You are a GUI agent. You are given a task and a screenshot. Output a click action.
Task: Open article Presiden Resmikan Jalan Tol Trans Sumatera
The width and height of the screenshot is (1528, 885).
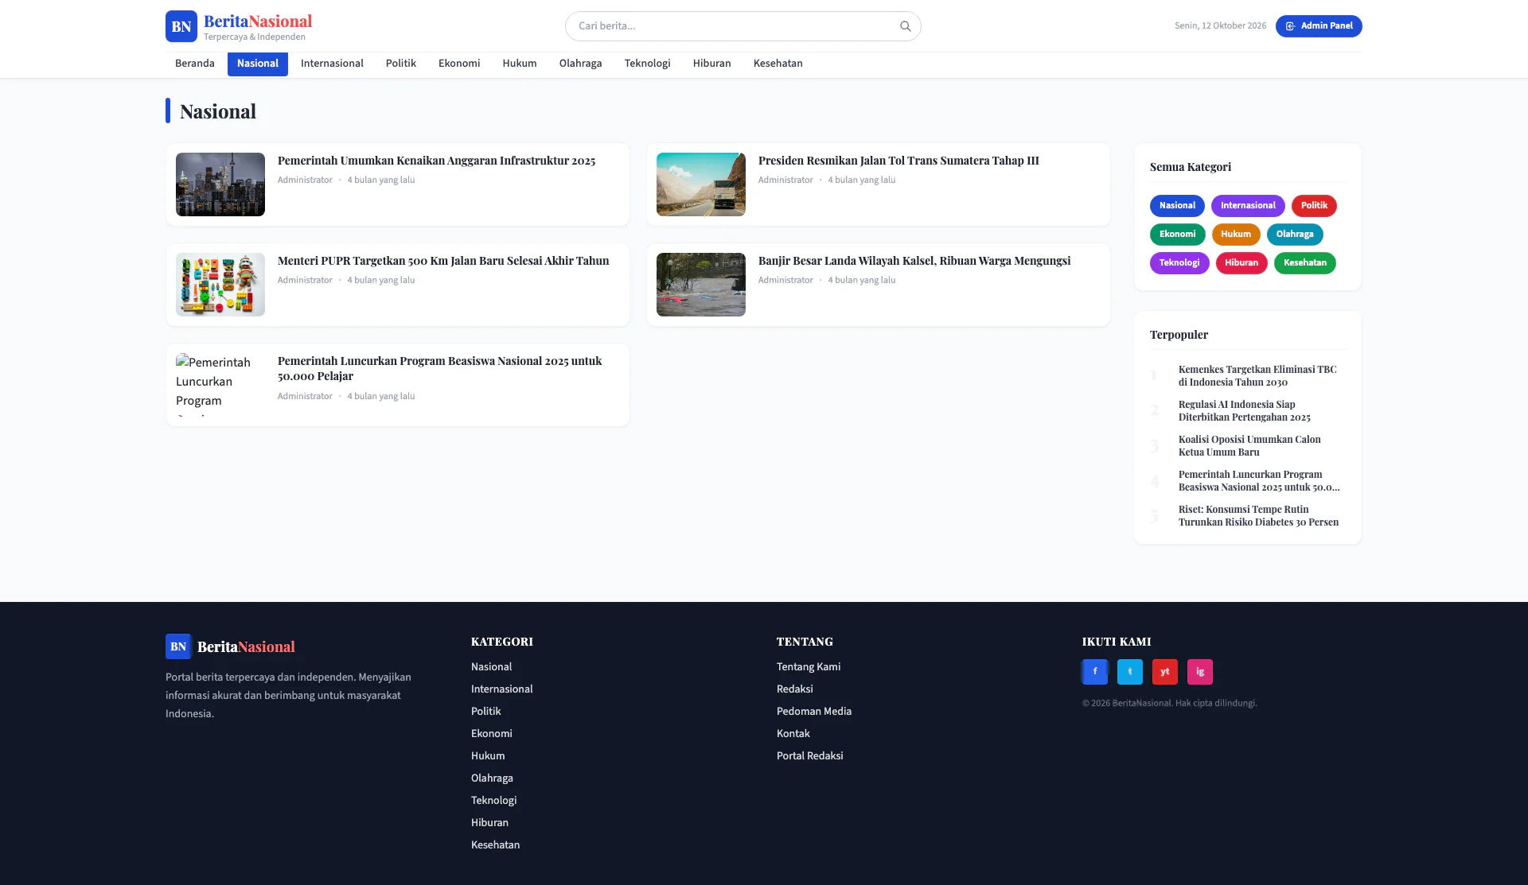pyautogui.click(x=898, y=161)
